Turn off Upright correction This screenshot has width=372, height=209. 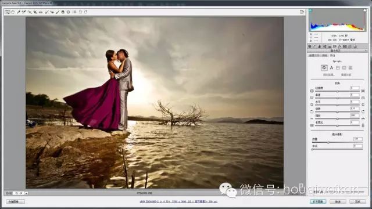pyautogui.click(x=324, y=68)
